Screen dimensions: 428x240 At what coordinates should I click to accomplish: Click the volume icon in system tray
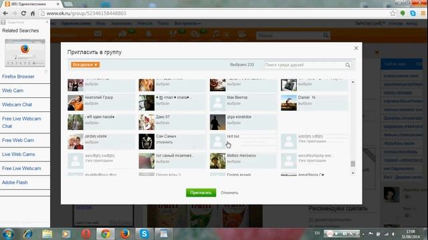(x=394, y=234)
